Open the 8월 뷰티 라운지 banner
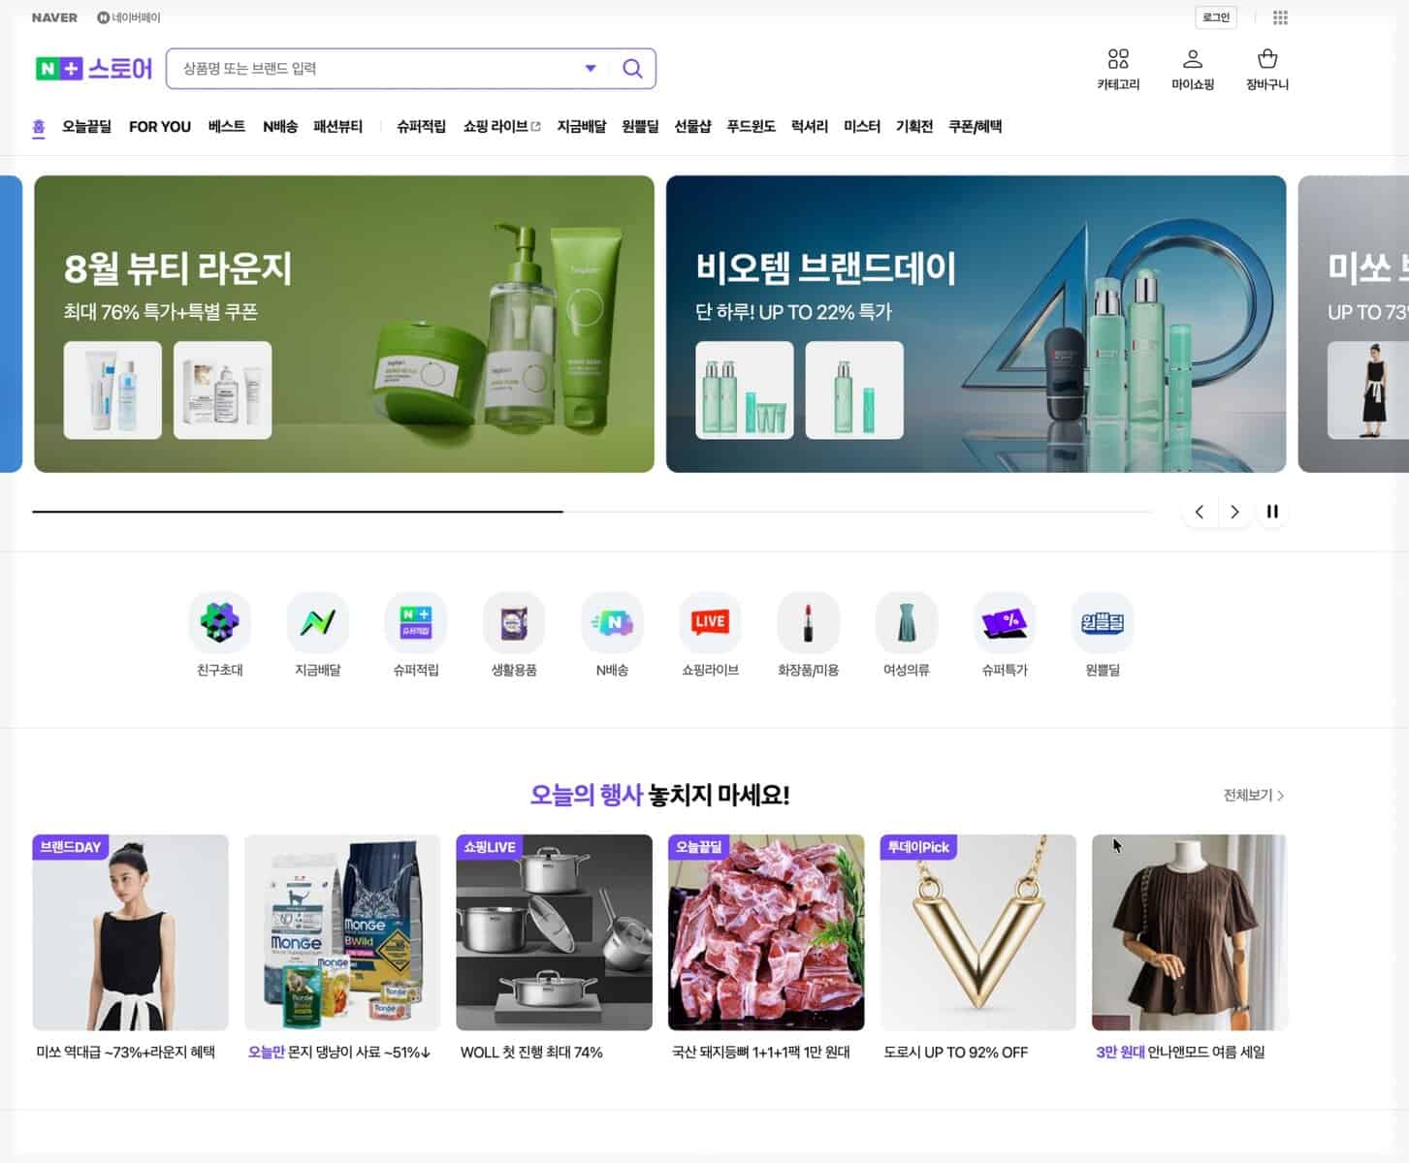The image size is (1409, 1163). [344, 324]
